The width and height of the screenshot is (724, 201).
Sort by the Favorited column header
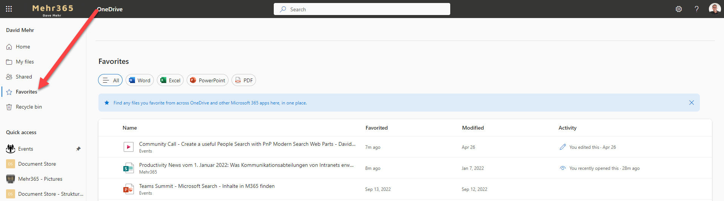click(376, 128)
